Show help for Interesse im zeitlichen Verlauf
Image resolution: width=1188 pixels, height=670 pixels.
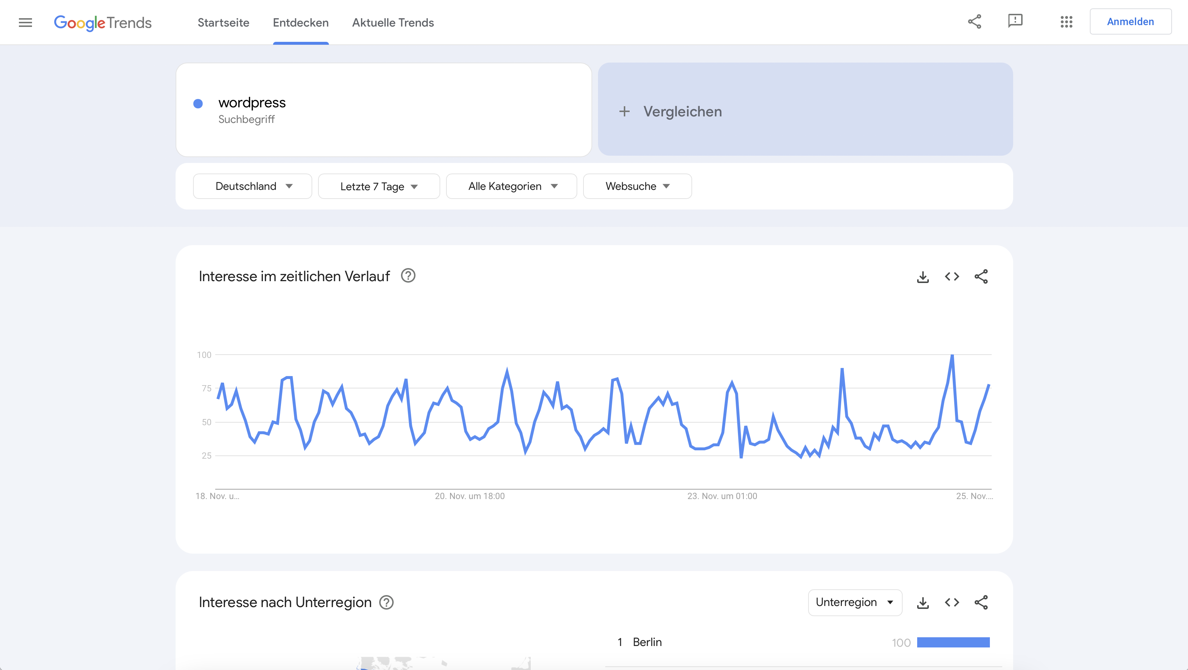coord(408,276)
